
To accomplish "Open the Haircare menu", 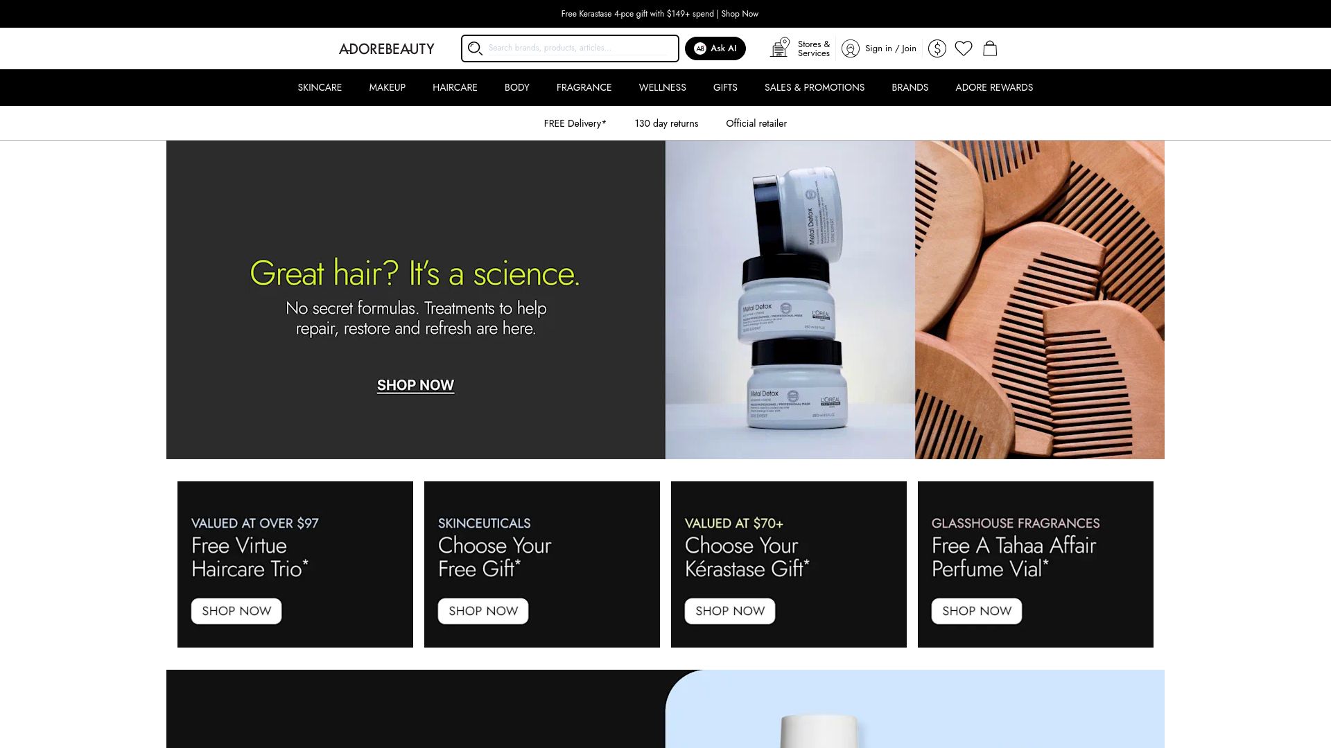I will [x=455, y=87].
